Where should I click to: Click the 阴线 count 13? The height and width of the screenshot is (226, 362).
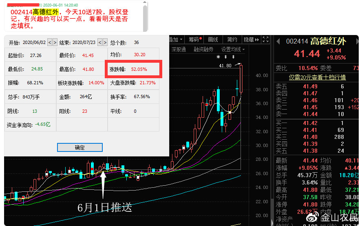tap(35, 111)
